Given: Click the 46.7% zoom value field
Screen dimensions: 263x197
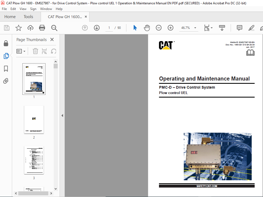Looking at the screenshot, I should point(185,28).
